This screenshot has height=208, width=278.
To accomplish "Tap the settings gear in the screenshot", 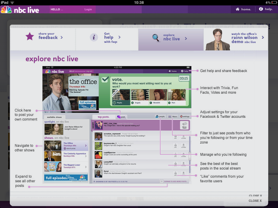I will [181, 116].
